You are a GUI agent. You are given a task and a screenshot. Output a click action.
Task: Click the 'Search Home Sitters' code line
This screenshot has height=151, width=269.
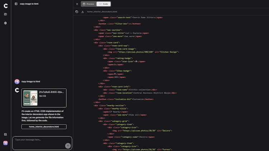pos(133,18)
